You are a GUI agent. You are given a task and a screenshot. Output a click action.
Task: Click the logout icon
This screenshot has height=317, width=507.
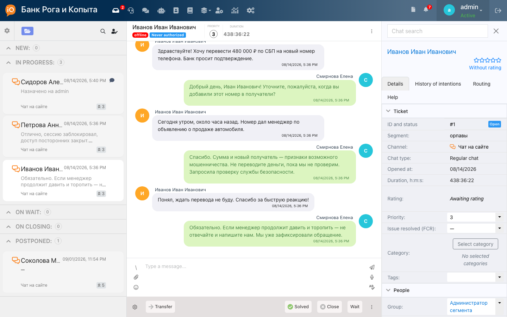[x=498, y=11]
